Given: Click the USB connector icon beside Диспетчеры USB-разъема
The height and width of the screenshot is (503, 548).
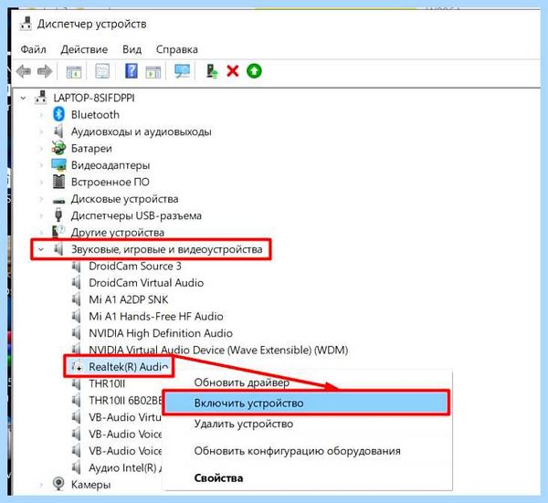Looking at the screenshot, I should click(58, 215).
